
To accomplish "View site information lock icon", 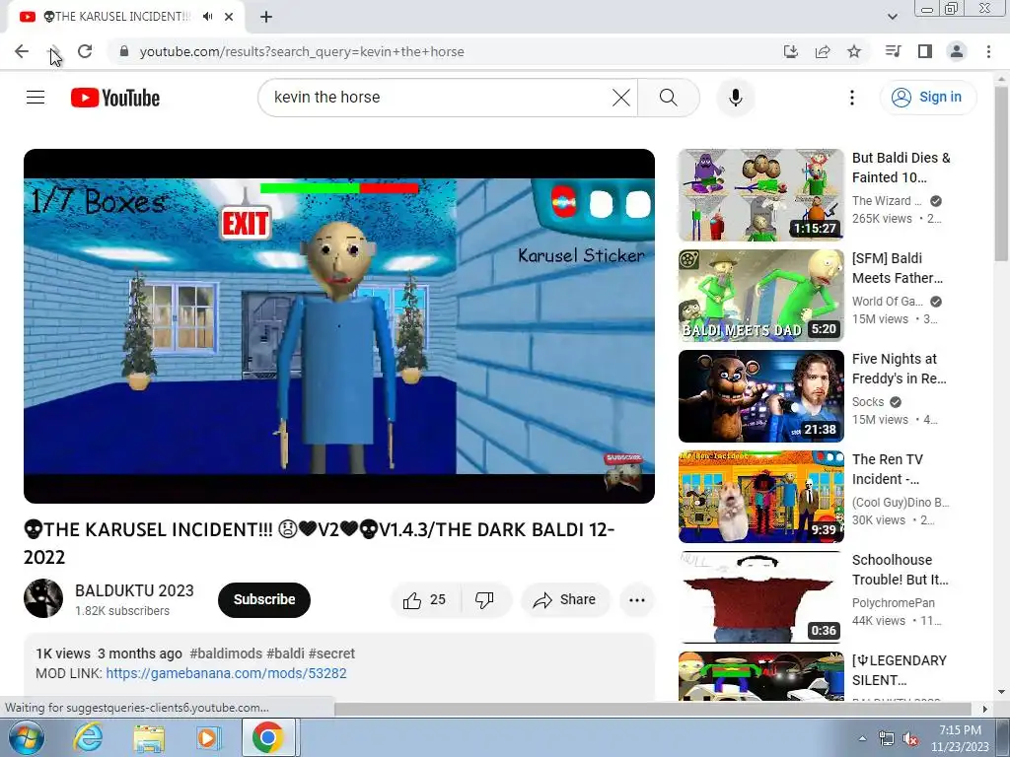I will point(125,51).
